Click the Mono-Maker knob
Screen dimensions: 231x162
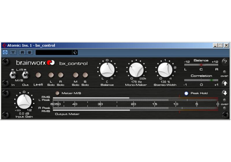136,70
